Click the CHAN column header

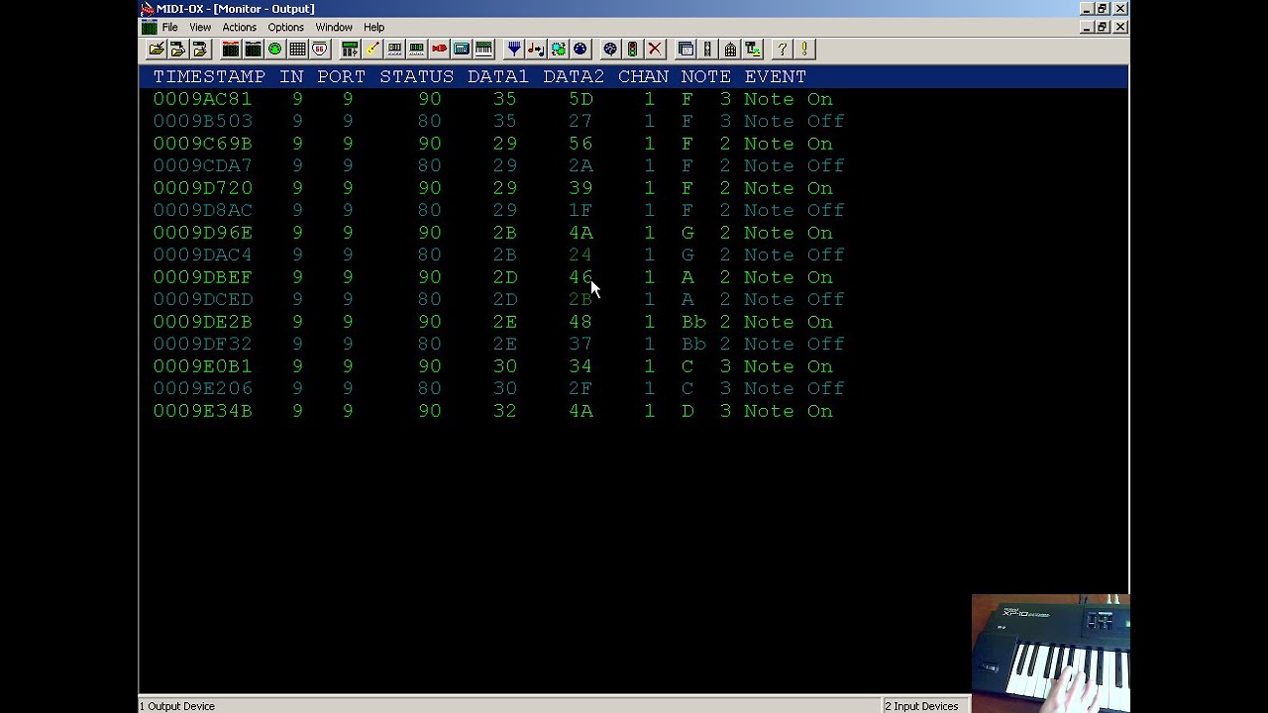643,76
